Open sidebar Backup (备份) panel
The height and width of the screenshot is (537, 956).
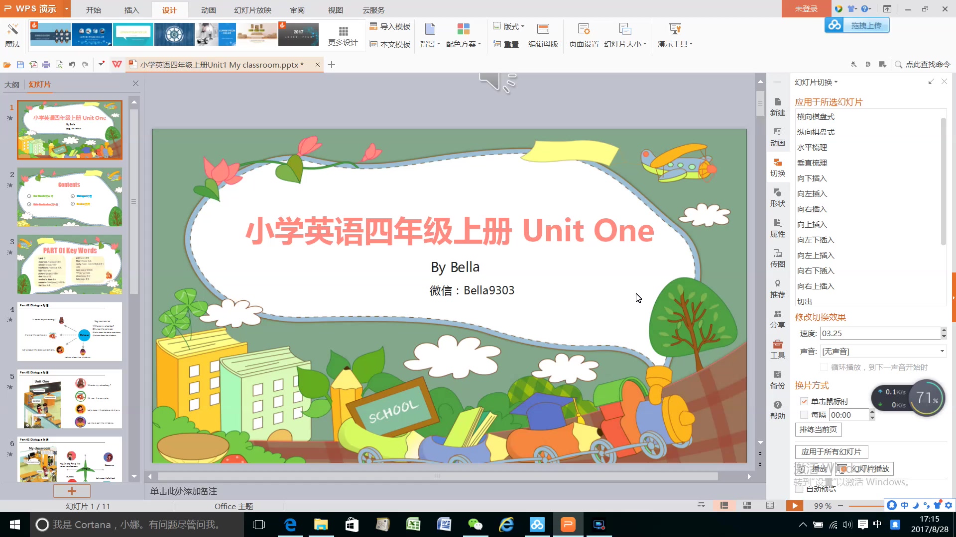point(777,380)
